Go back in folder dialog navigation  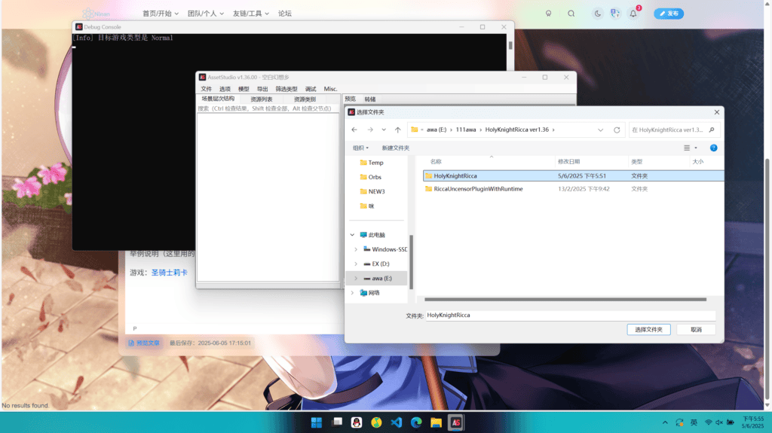(x=354, y=130)
